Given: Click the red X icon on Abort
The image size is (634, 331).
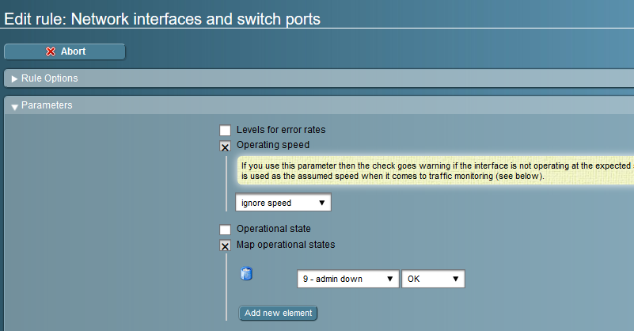Looking at the screenshot, I should pyautogui.click(x=51, y=51).
